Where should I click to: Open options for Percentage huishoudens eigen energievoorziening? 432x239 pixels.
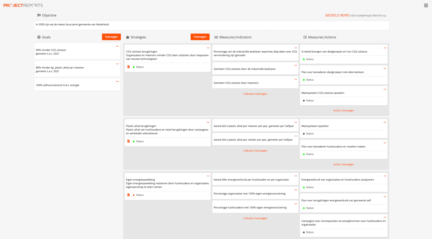point(296,204)
